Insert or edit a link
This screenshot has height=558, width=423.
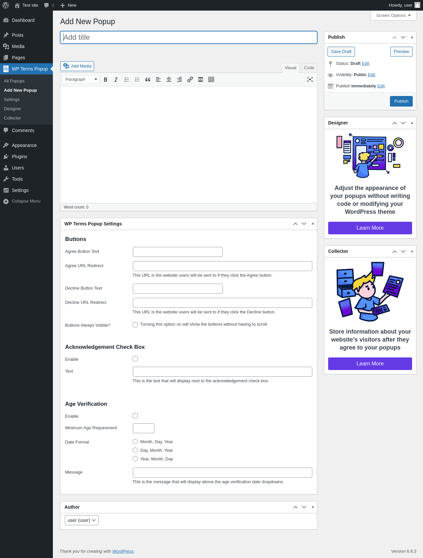click(x=190, y=79)
